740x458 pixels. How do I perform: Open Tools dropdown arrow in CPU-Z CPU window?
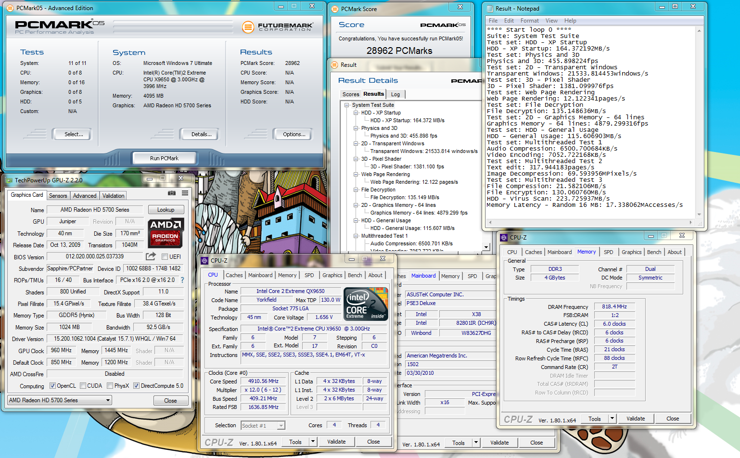pos(313,442)
